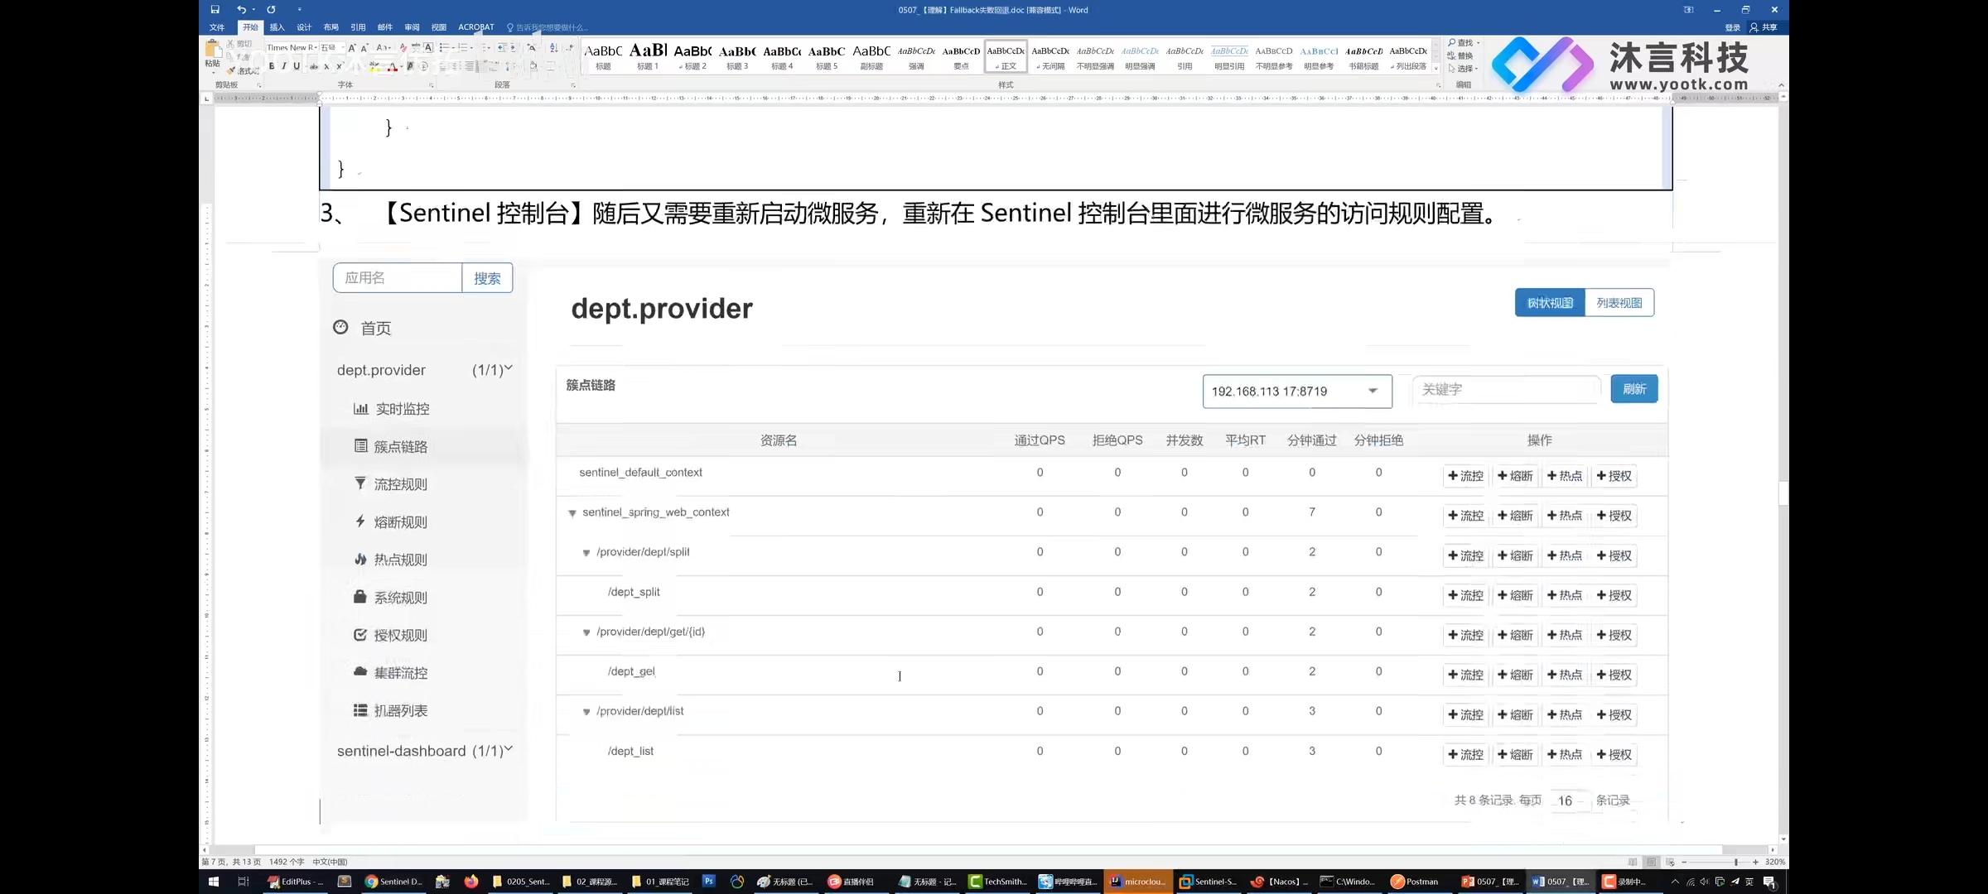
Task: Click the 替换 replace button
Action: coord(1460,55)
